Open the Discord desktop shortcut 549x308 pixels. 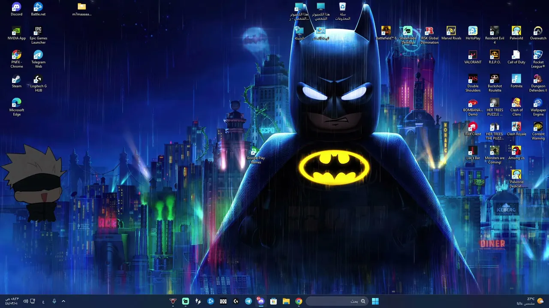click(x=16, y=9)
